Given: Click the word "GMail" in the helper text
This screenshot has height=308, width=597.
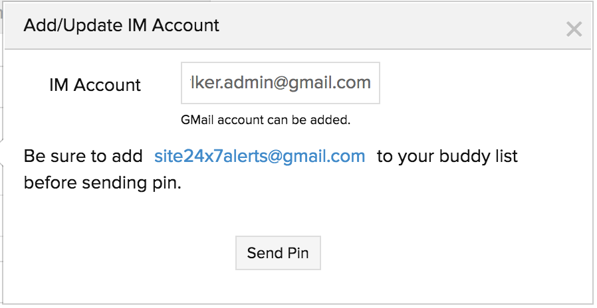Looking at the screenshot, I should pos(196,121).
